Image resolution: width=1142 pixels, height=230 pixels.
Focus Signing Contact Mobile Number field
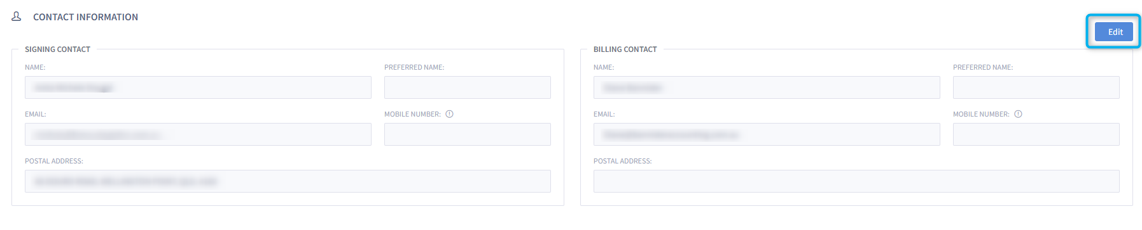(x=468, y=134)
